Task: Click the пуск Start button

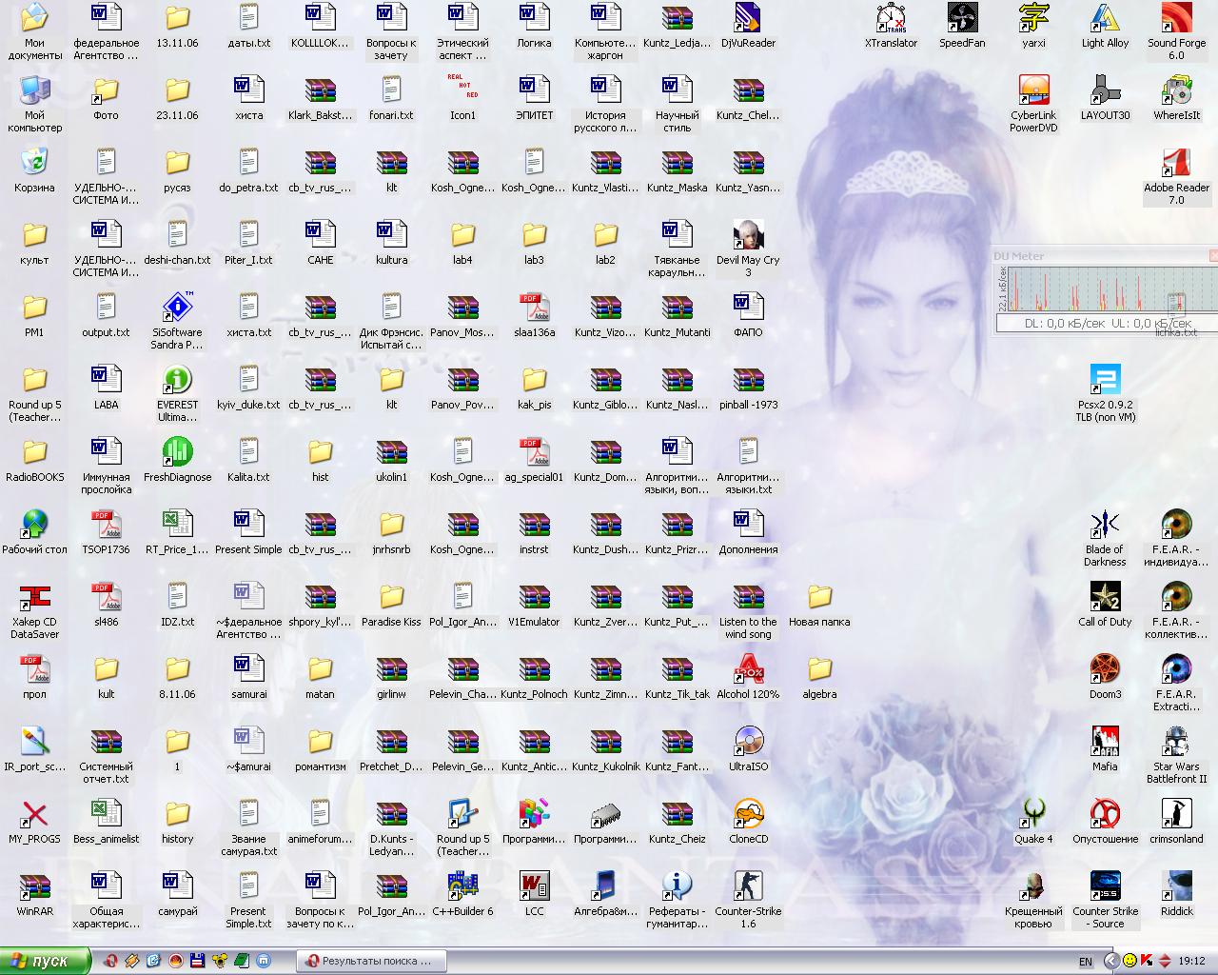Action: (45, 962)
